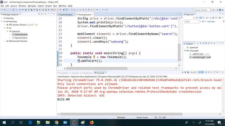Click the Console horizontal scrollbar thumb
This screenshot has width=225, height=126.
[121, 114]
